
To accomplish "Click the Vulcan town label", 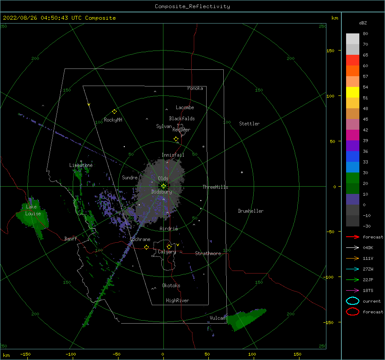I will (x=217, y=318).
